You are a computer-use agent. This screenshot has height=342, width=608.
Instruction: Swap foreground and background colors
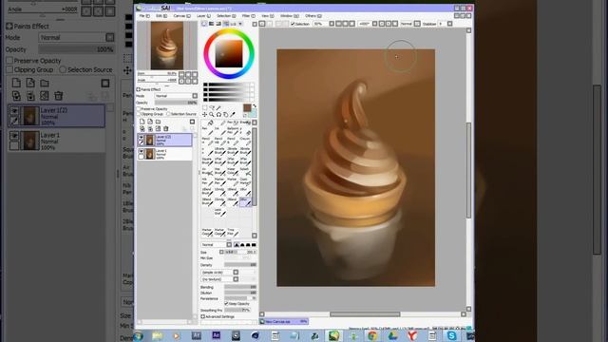point(255,105)
